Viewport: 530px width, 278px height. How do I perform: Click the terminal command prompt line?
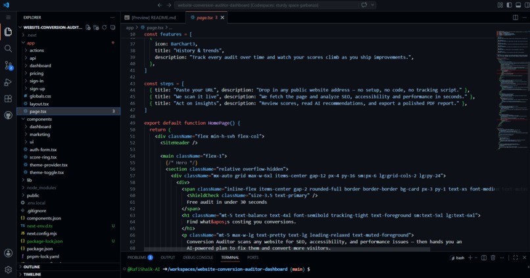[x=218, y=269]
